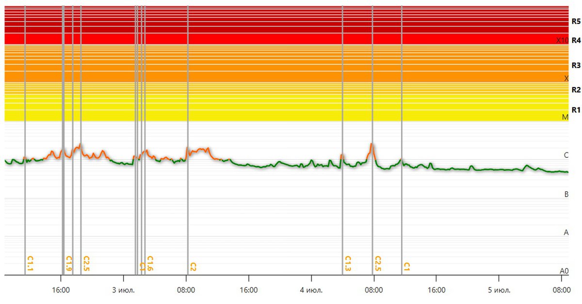Select the R4 level label
Image resolution: width=582 pixels, height=304 pixels.
[x=576, y=40]
